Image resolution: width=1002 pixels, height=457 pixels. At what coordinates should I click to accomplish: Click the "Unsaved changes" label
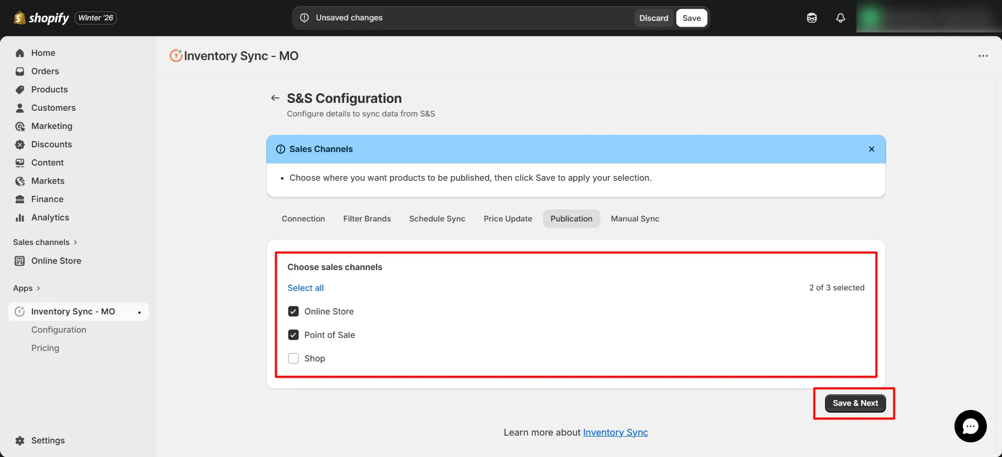pos(349,18)
